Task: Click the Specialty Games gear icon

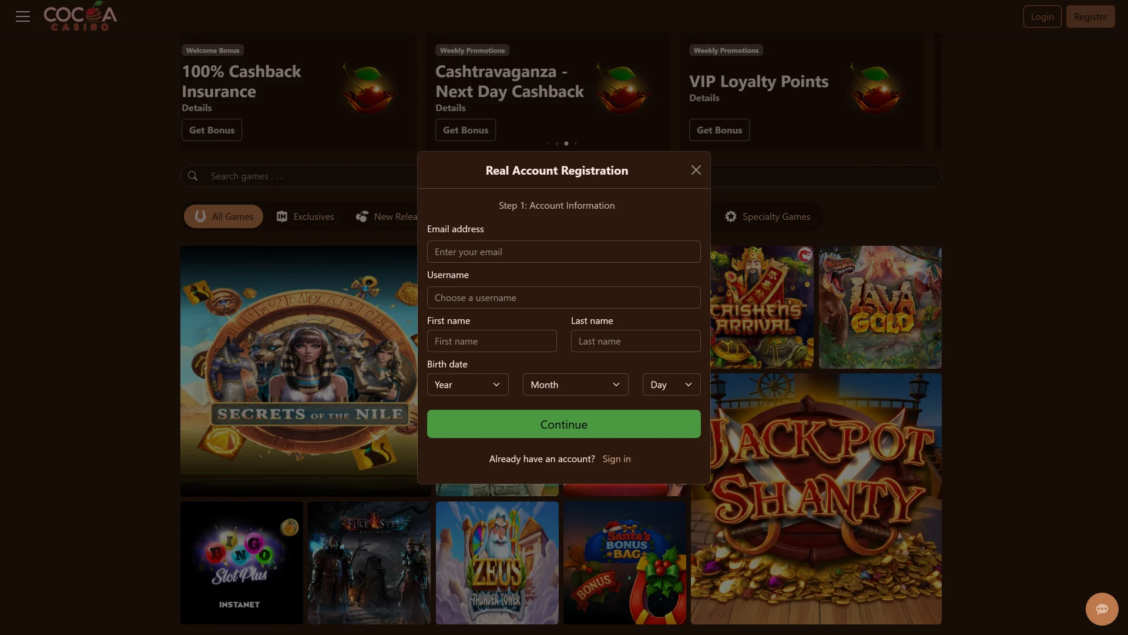Action: (731, 216)
